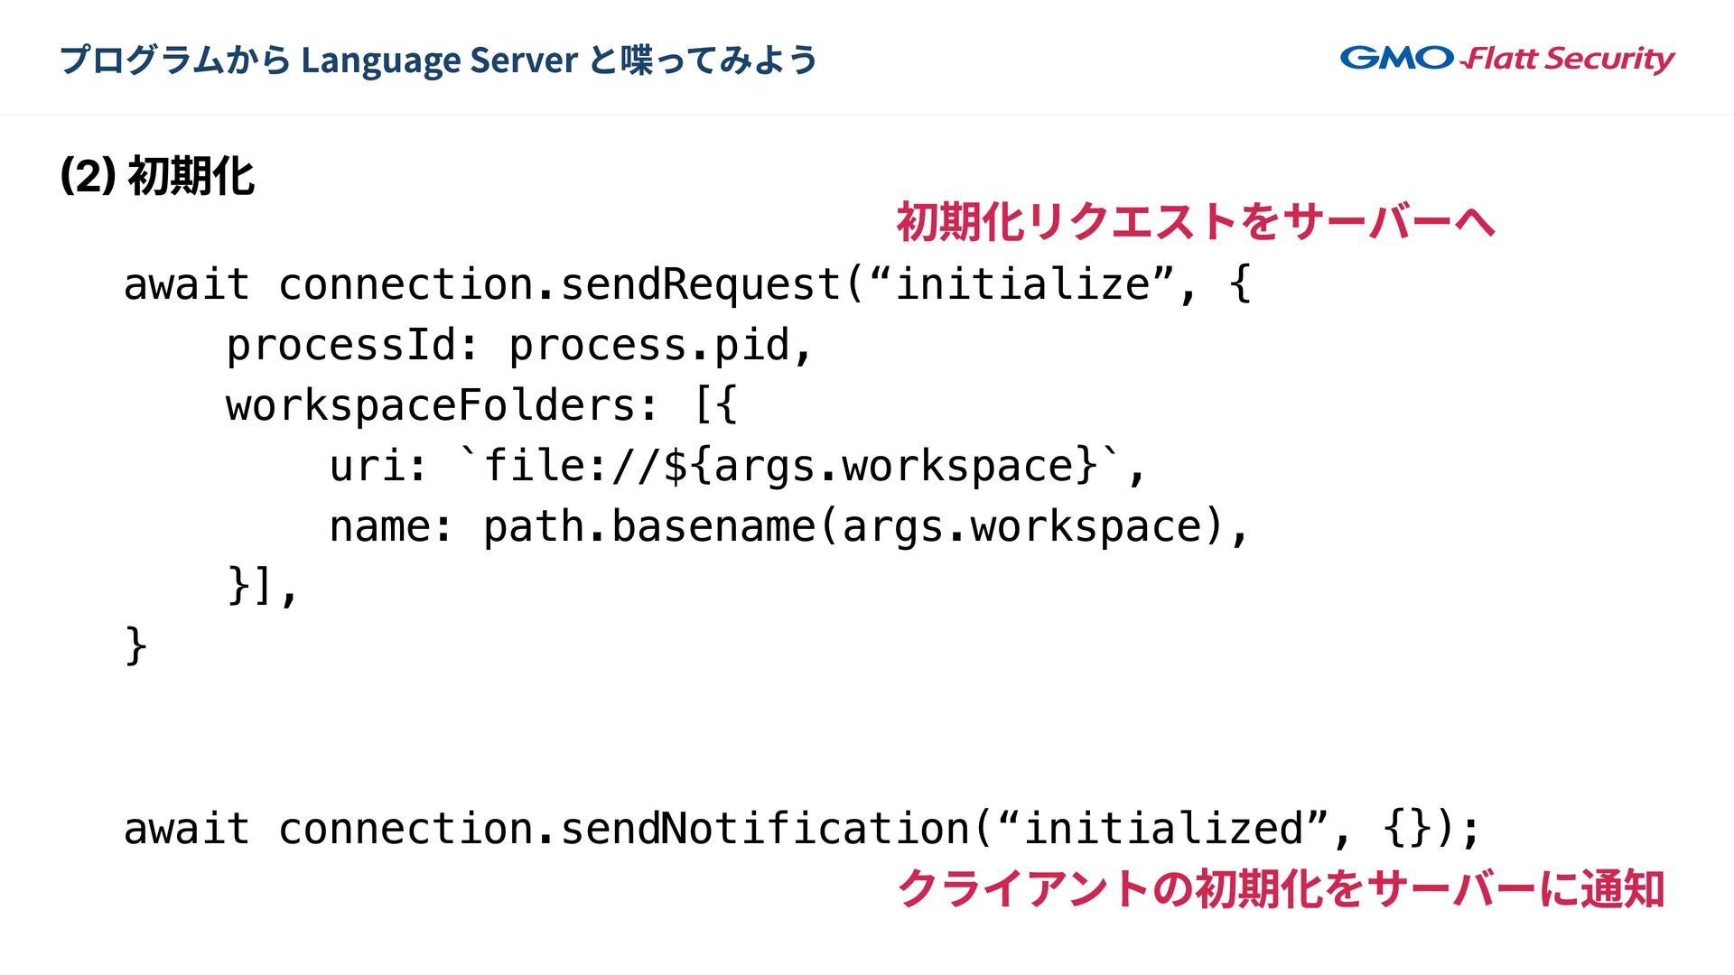Click the "name: path.basename" line
This screenshot has height=975, width=1734.
788,527
